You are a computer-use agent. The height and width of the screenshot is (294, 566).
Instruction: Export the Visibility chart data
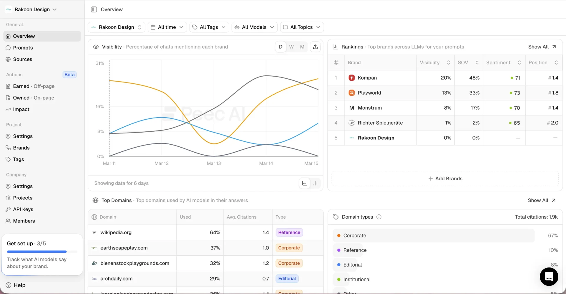315,47
